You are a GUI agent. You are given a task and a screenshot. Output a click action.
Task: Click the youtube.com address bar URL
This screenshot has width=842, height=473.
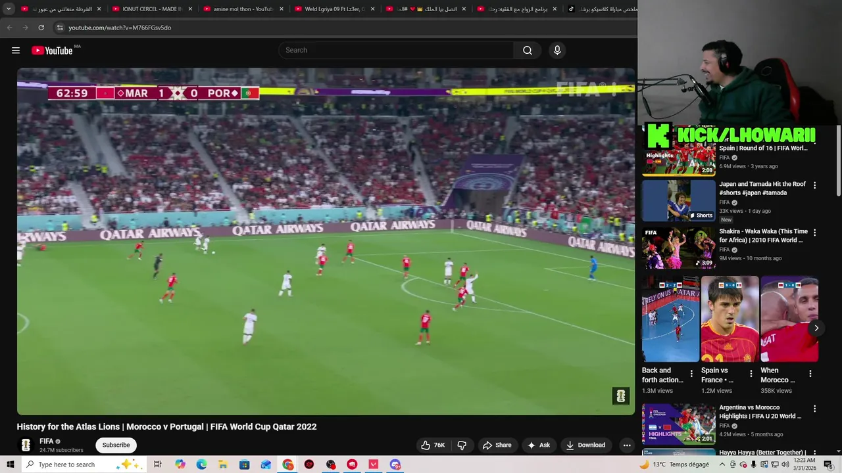120,28
